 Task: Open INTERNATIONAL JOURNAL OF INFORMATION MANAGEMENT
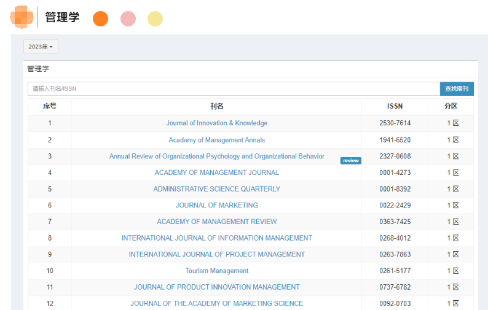tap(216, 238)
